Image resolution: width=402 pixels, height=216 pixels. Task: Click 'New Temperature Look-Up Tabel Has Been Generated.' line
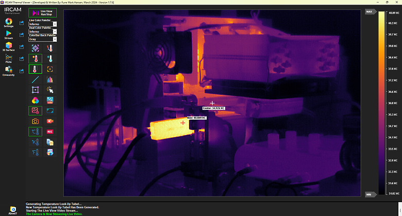coord(62,207)
